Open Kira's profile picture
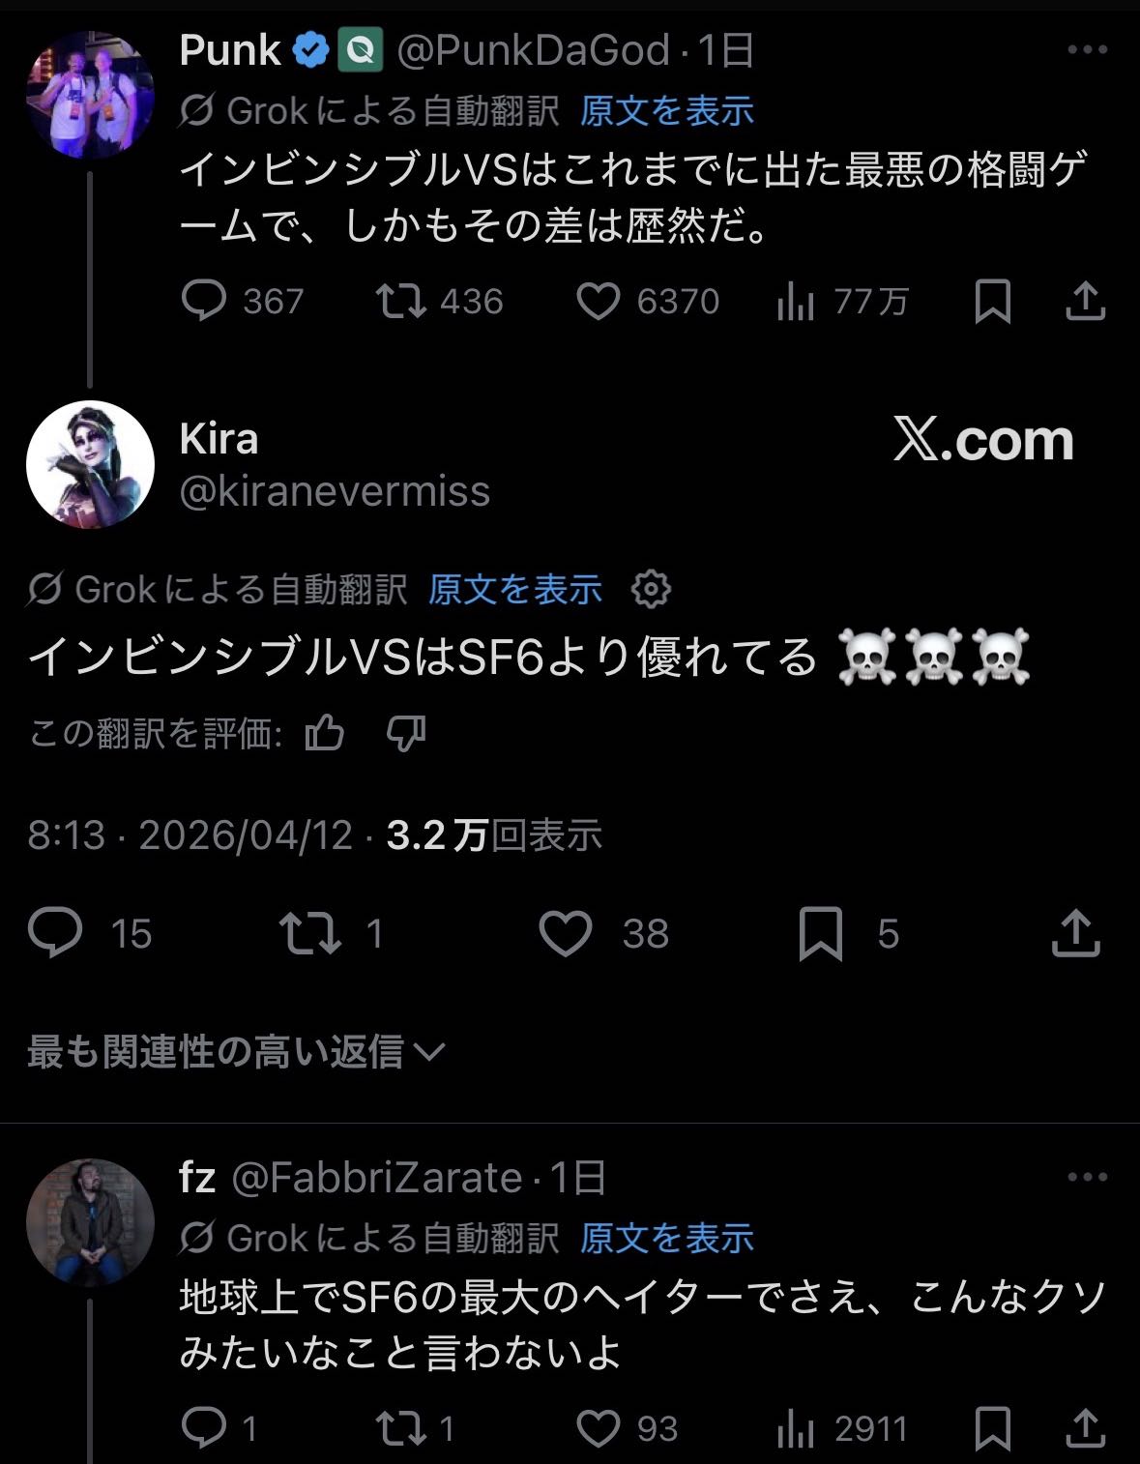 point(90,464)
